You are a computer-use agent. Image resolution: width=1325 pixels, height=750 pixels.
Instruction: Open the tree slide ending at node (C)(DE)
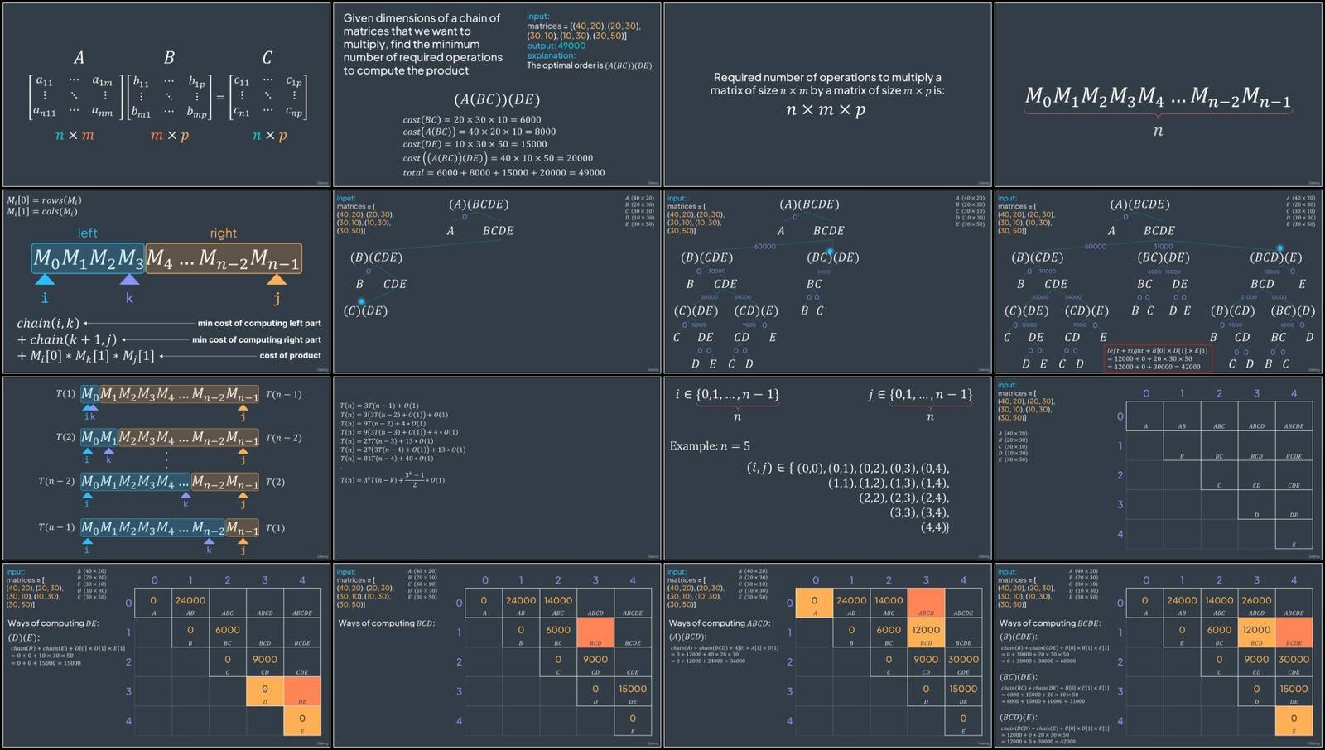(497, 282)
